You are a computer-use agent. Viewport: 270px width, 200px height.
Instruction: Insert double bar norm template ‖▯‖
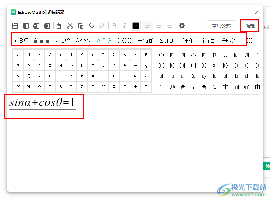tap(215, 55)
